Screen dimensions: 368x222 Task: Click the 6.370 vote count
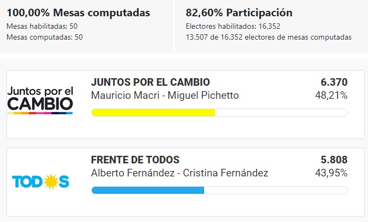coord(334,83)
